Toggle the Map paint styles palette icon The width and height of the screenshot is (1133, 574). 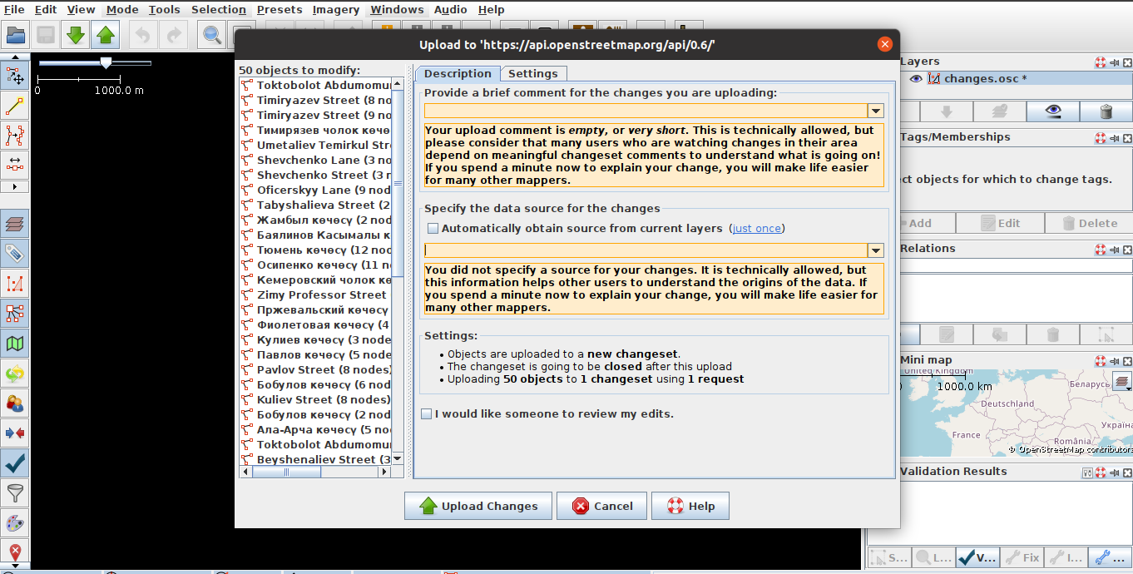point(15,523)
